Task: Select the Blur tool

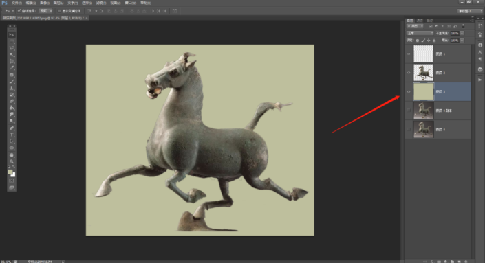Action: [12, 115]
